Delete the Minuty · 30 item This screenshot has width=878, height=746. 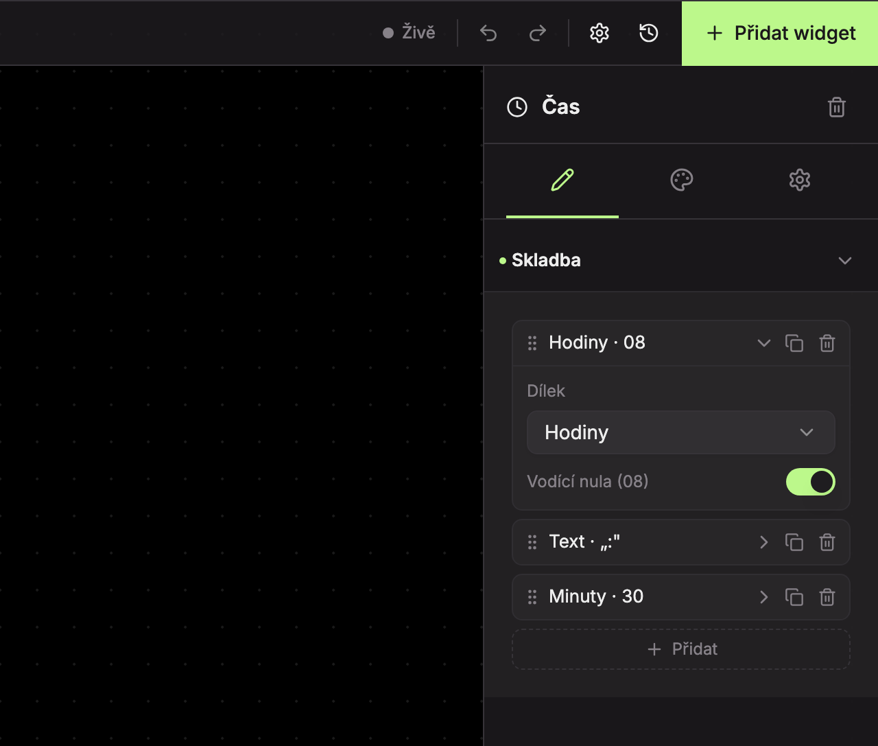(x=827, y=597)
